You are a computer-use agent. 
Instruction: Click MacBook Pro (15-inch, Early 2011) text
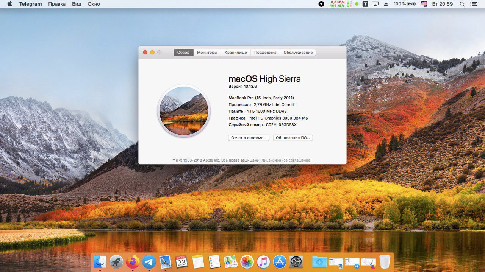point(261,98)
